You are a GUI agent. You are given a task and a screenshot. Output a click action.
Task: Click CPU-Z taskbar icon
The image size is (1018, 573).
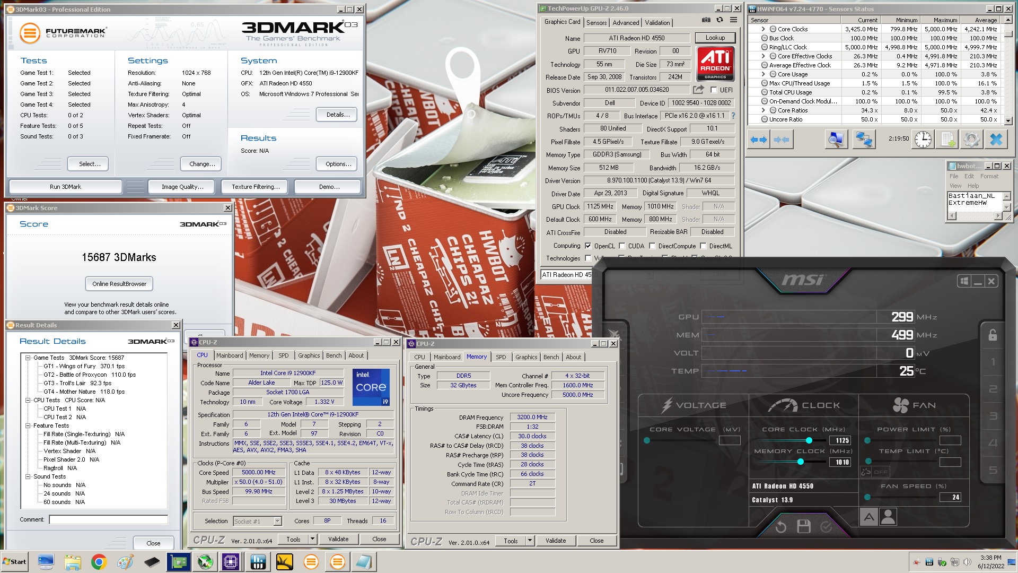point(231,562)
